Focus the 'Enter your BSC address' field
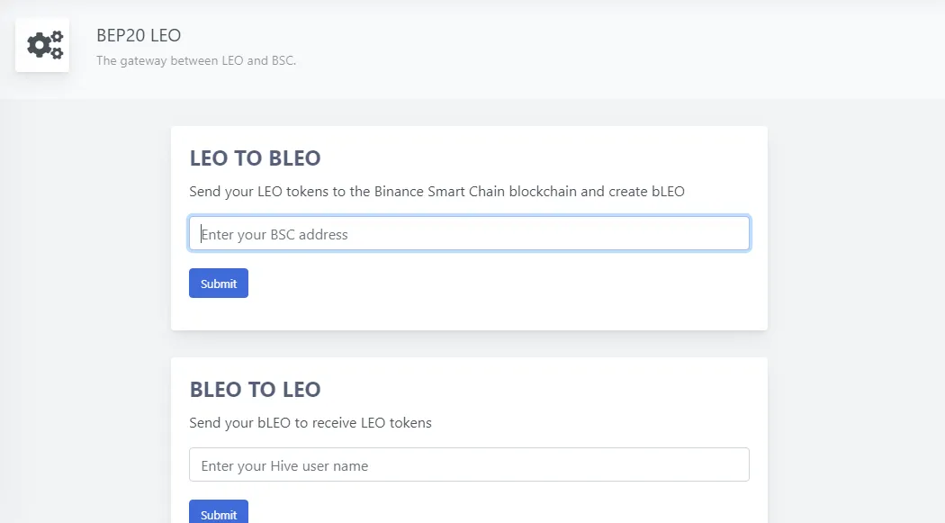 [x=469, y=233]
